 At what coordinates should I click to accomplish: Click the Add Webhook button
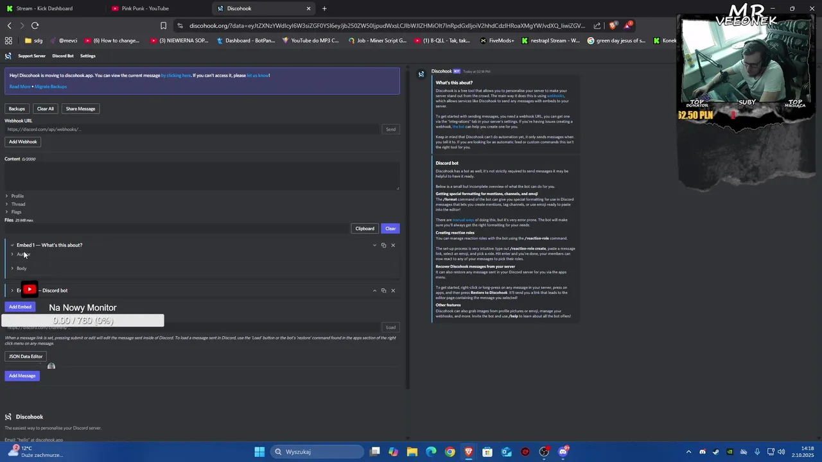point(22,142)
